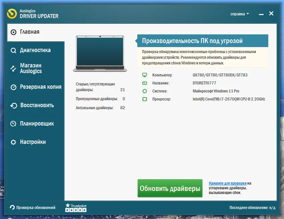Image resolution: width=284 pixels, height=219 pixels.
Task: Click the icon next to Название DTORETTO777
Action: point(144,83)
